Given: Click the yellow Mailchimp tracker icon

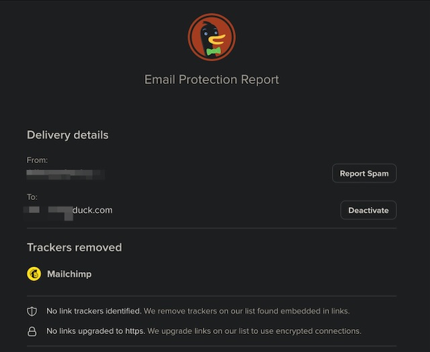Looking at the screenshot, I should (34, 274).
